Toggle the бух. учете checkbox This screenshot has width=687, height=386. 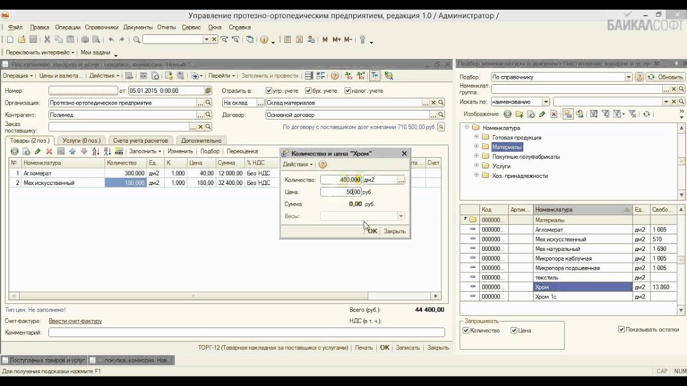pyautogui.click(x=308, y=91)
